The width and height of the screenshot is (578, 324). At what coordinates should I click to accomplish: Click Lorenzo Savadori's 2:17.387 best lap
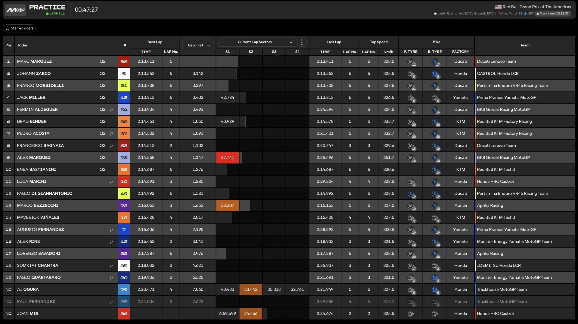146,254
